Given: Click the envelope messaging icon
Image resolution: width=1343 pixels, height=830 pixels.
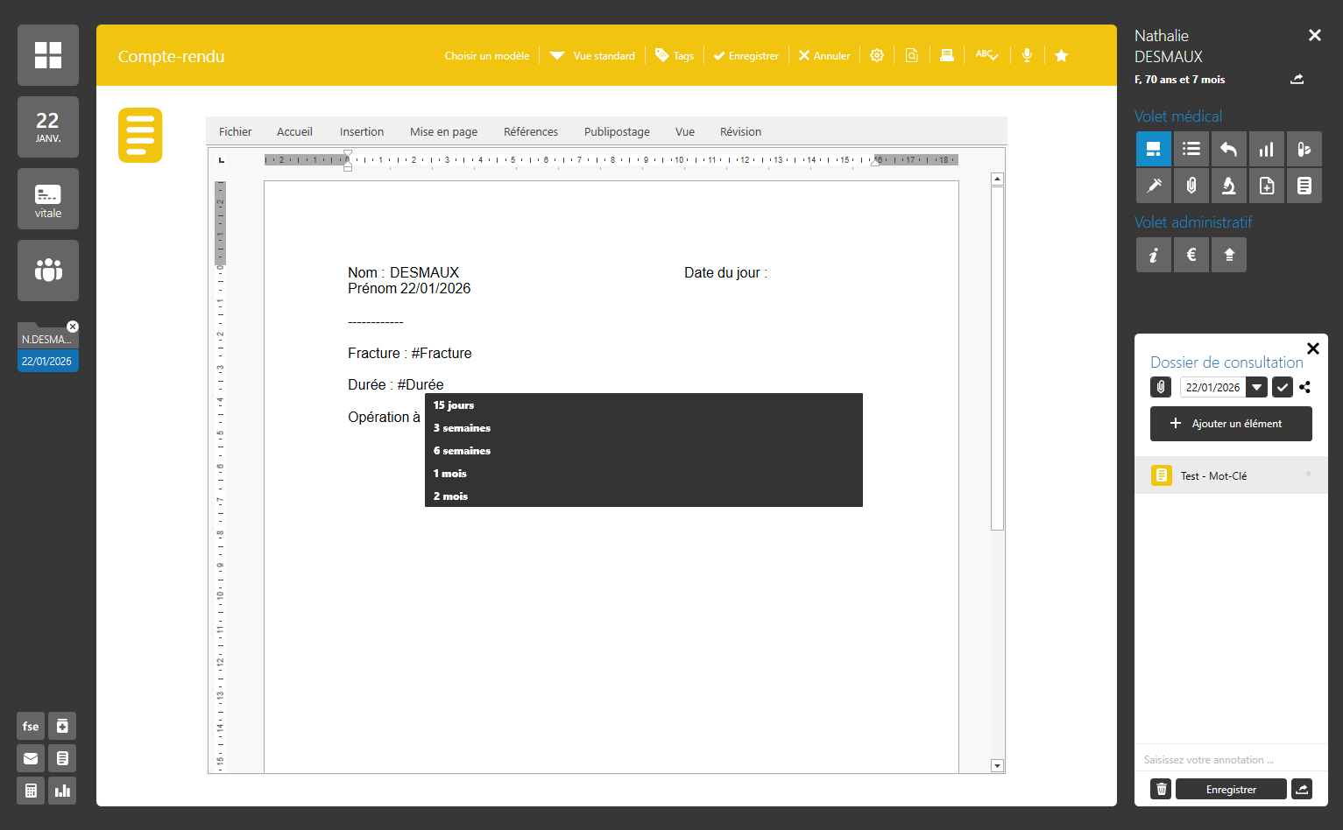Looking at the screenshot, I should click(31, 758).
